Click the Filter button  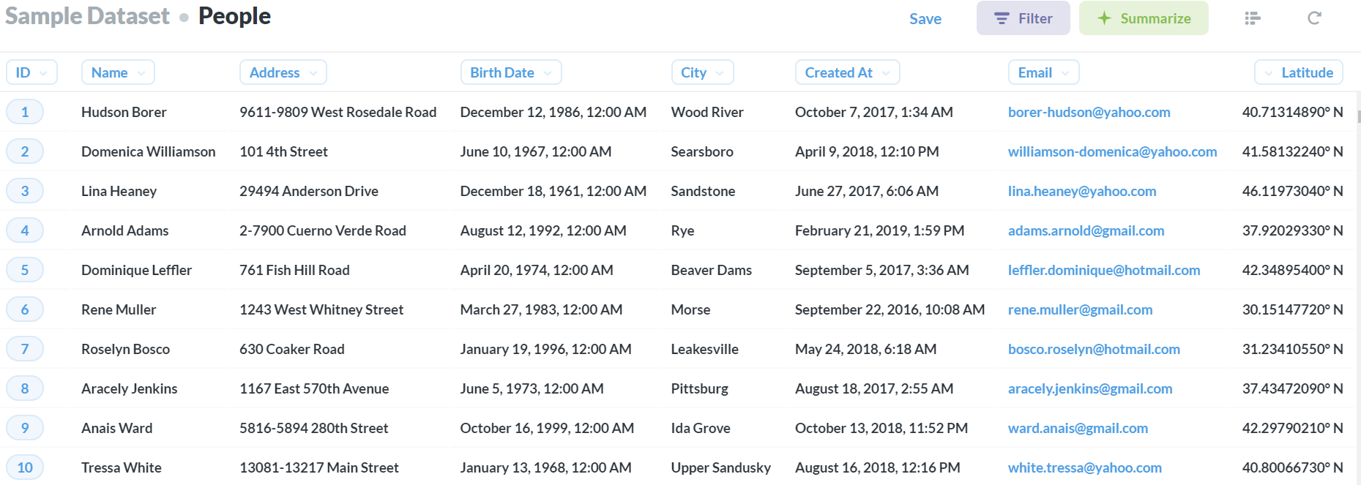pyautogui.click(x=1023, y=18)
